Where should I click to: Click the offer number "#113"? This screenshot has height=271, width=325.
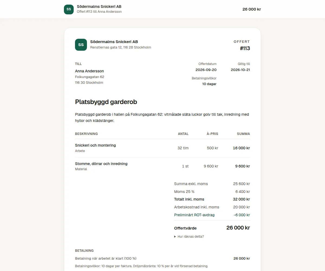pos(245,48)
